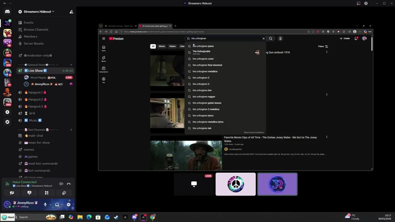Viewport: 395px width, 222px height.
Task: Open YouTube hamburger guide menu
Action: (x=104, y=39)
